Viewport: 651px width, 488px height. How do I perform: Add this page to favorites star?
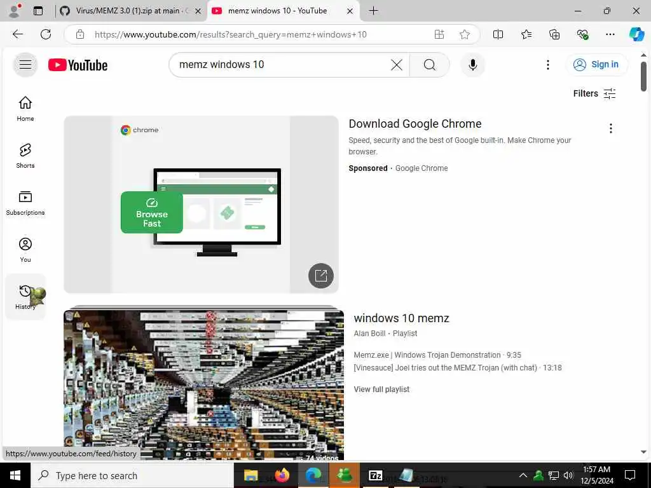pyautogui.click(x=465, y=34)
